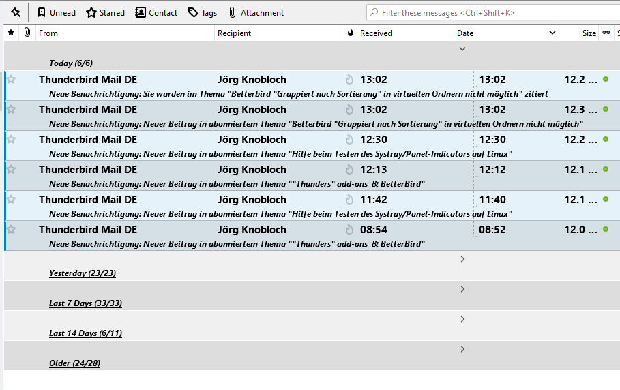This screenshot has height=390, width=620.
Task: Sort by the Date column header
Action: [465, 33]
